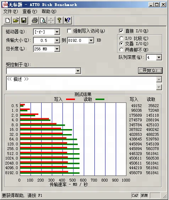169x200 pixels.
Task: Expand the maximum transfer size 8192.0 dropdown
Action: tap(91, 40)
